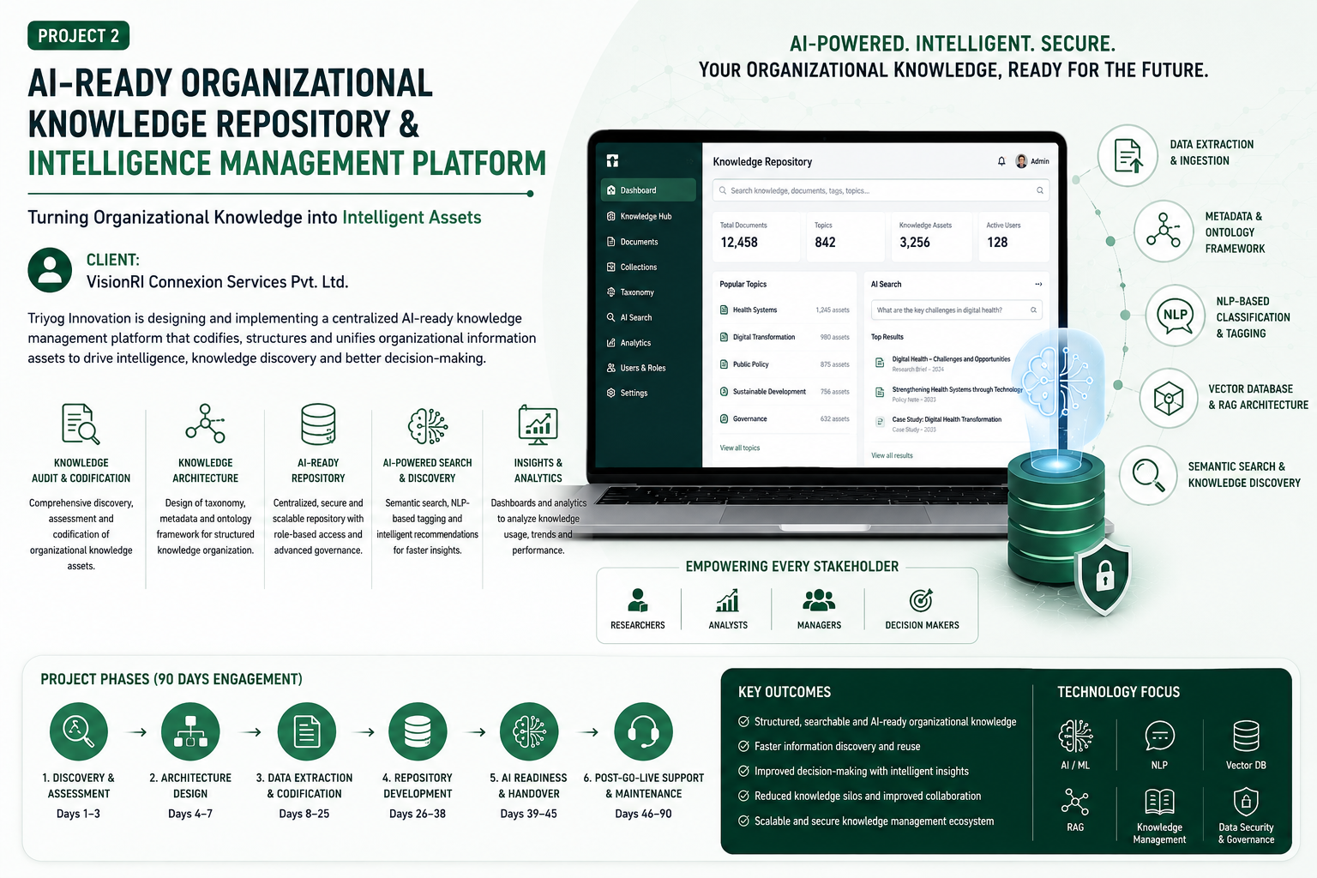
Task: Click the Knowledge Management book icon
Action: tap(1159, 802)
